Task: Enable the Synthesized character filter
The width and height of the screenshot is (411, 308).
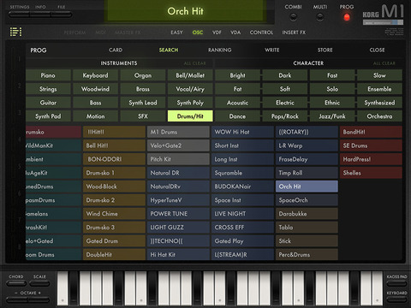Action: [x=379, y=103]
